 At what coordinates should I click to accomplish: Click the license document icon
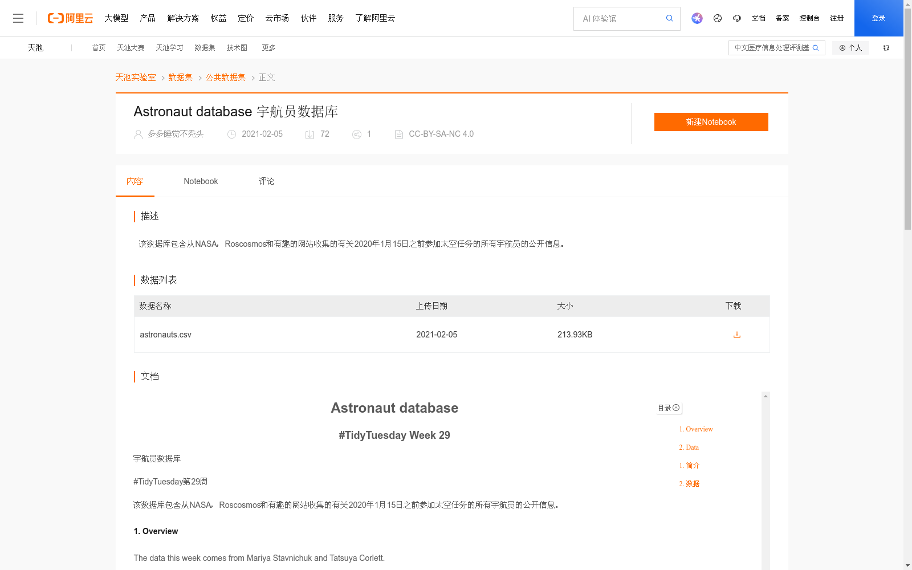pos(399,135)
